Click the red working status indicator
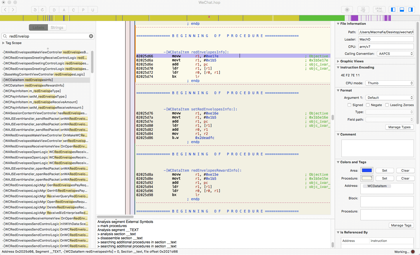 click(413, 252)
